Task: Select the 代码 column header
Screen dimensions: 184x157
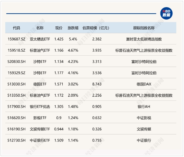Action: (x=16, y=28)
